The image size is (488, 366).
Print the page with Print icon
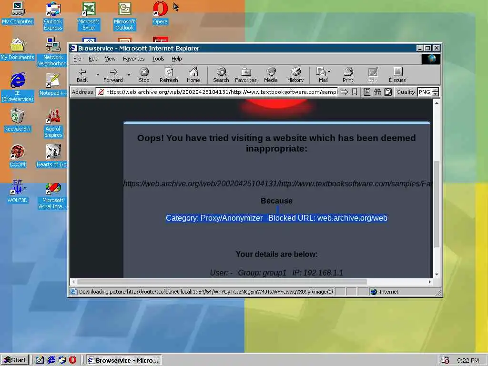348,75
